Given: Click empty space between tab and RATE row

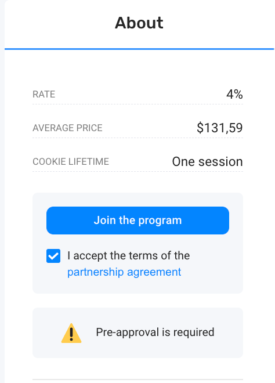Looking at the screenshot, I should [137, 70].
